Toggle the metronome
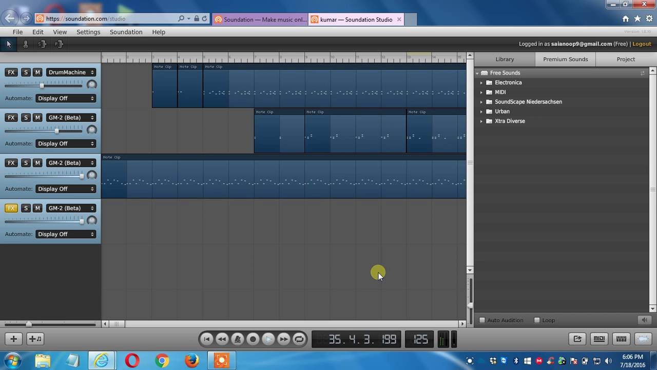 tap(237, 339)
